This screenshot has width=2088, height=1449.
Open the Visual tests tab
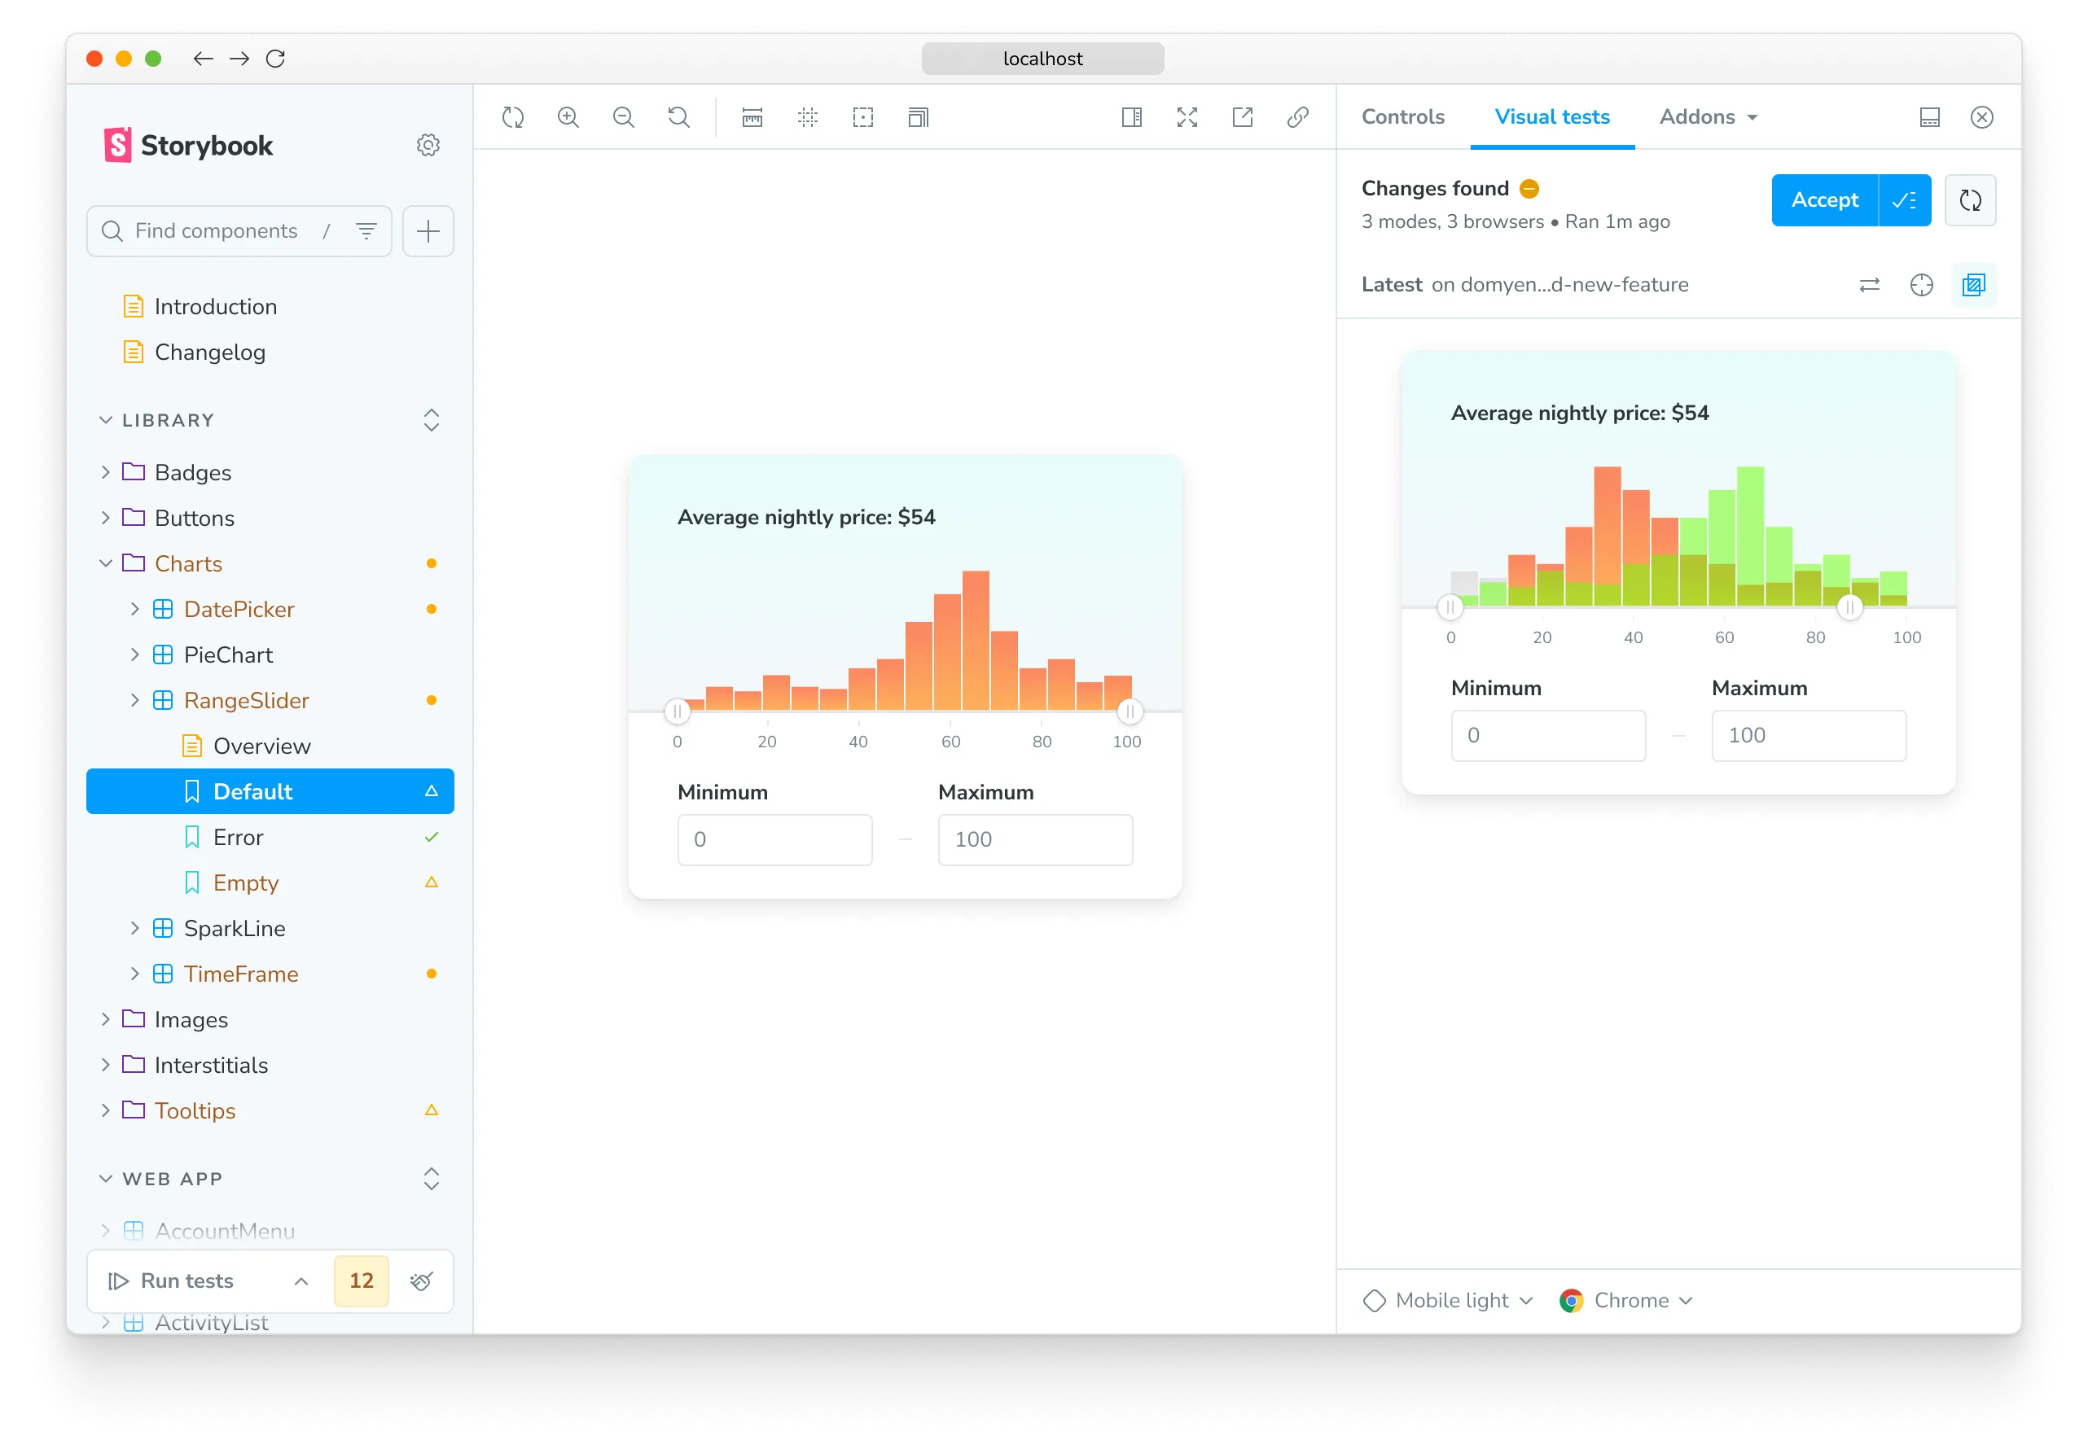1551,116
